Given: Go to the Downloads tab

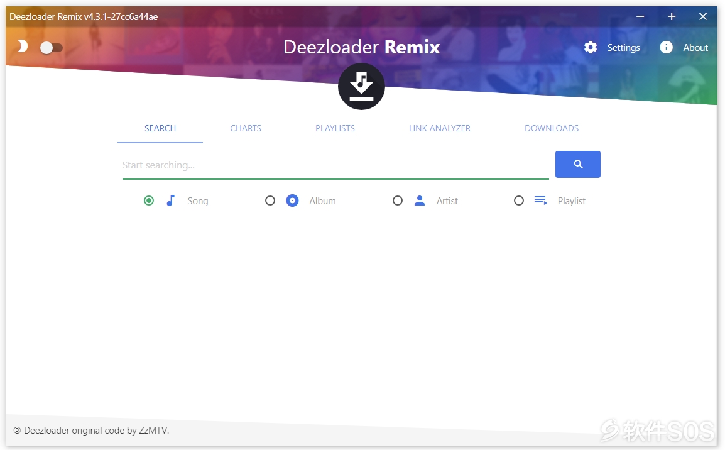Looking at the screenshot, I should (x=552, y=128).
